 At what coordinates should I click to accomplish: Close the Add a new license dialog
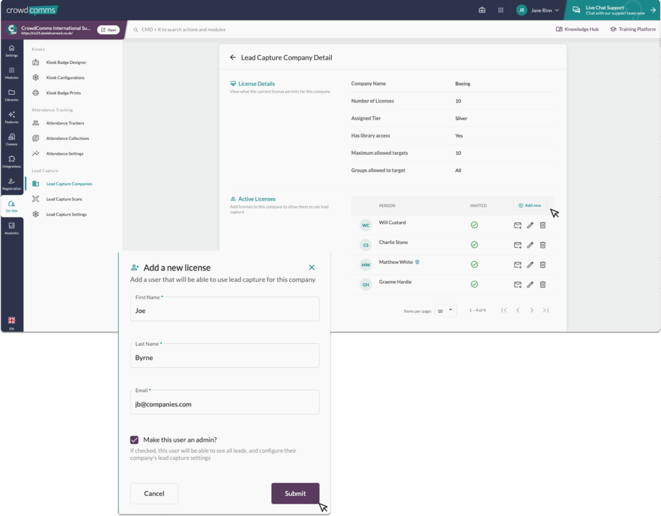click(312, 267)
